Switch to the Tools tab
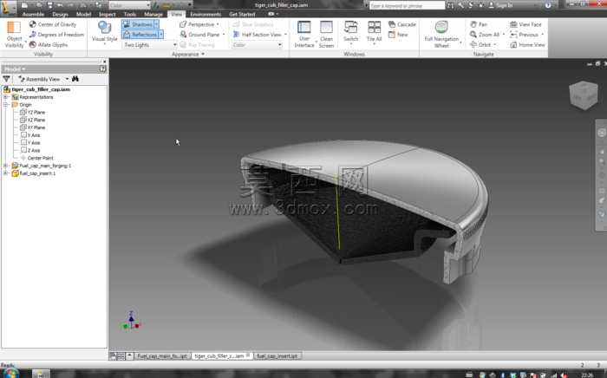 pos(130,15)
